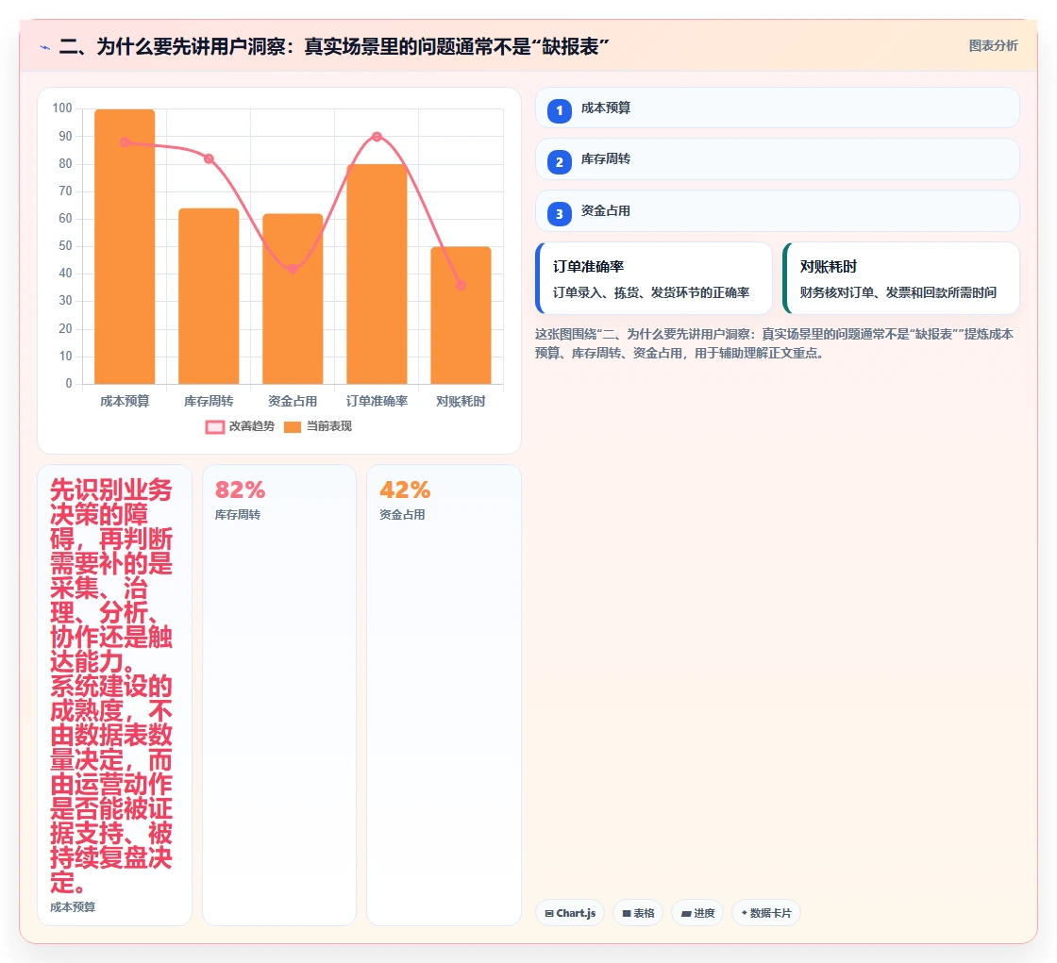Click the 库存周转 orange bar
Viewport: 1057px width, 963px height.
click(x=209, y=296)
